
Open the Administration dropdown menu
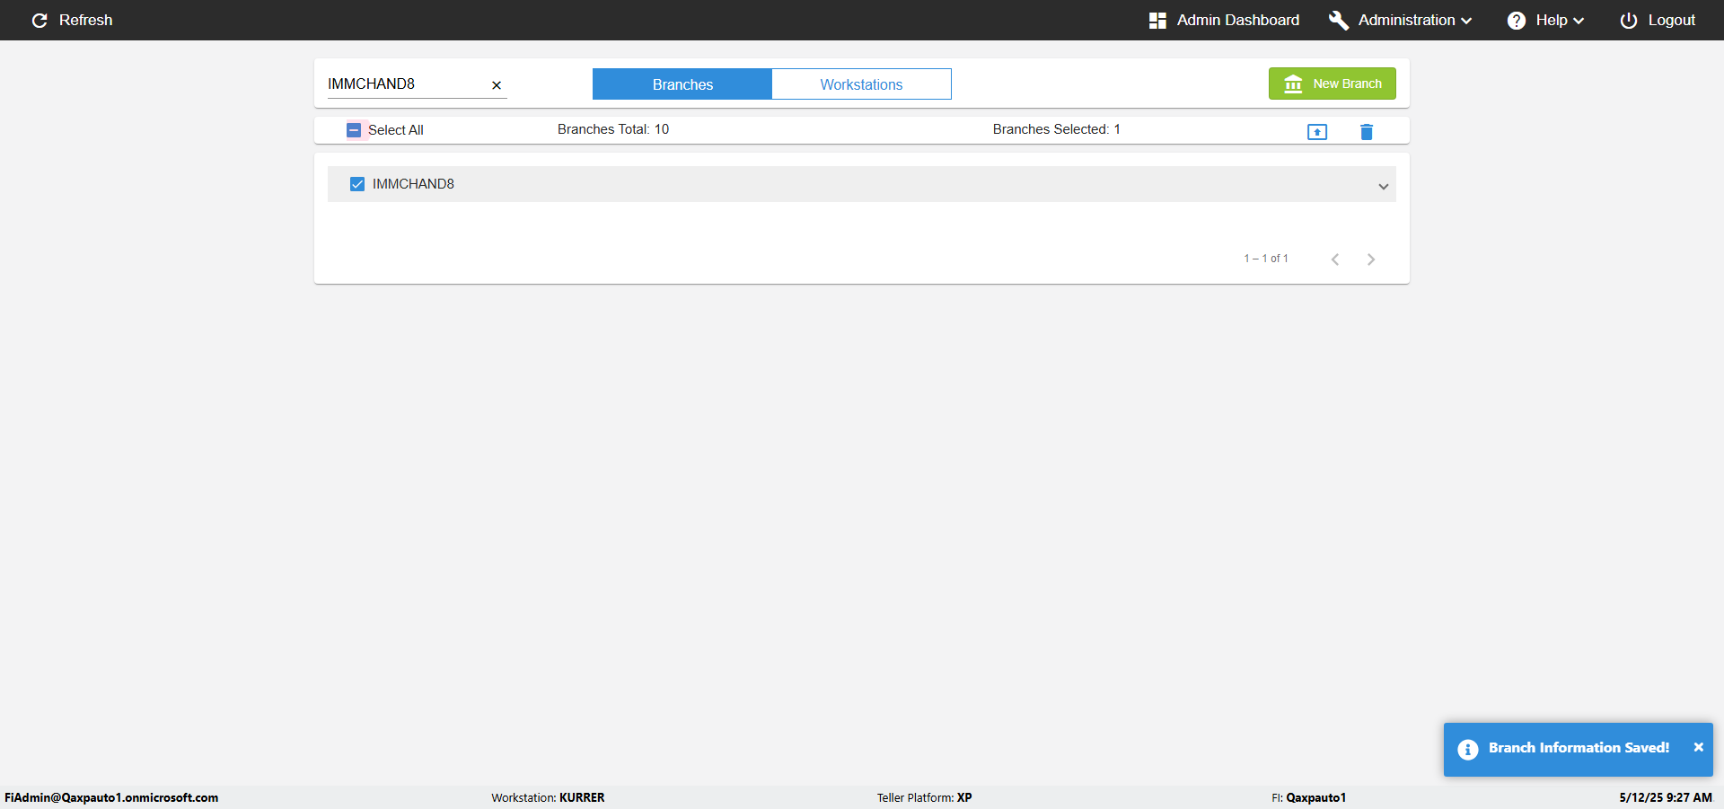pos(1414,20)
